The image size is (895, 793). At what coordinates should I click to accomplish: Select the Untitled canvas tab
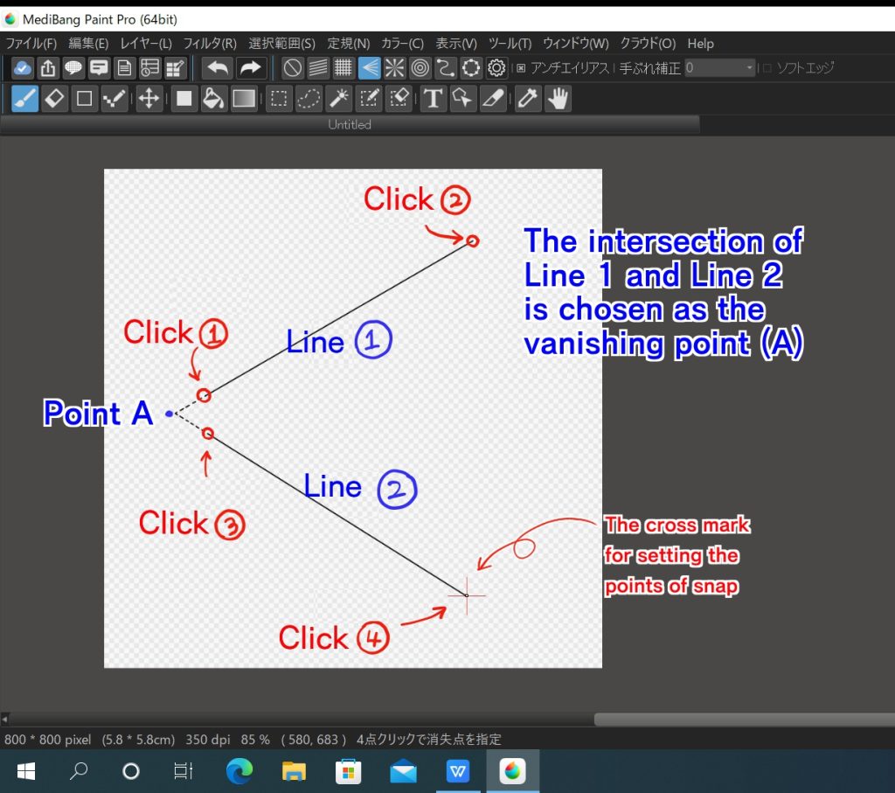click(348, 124)
